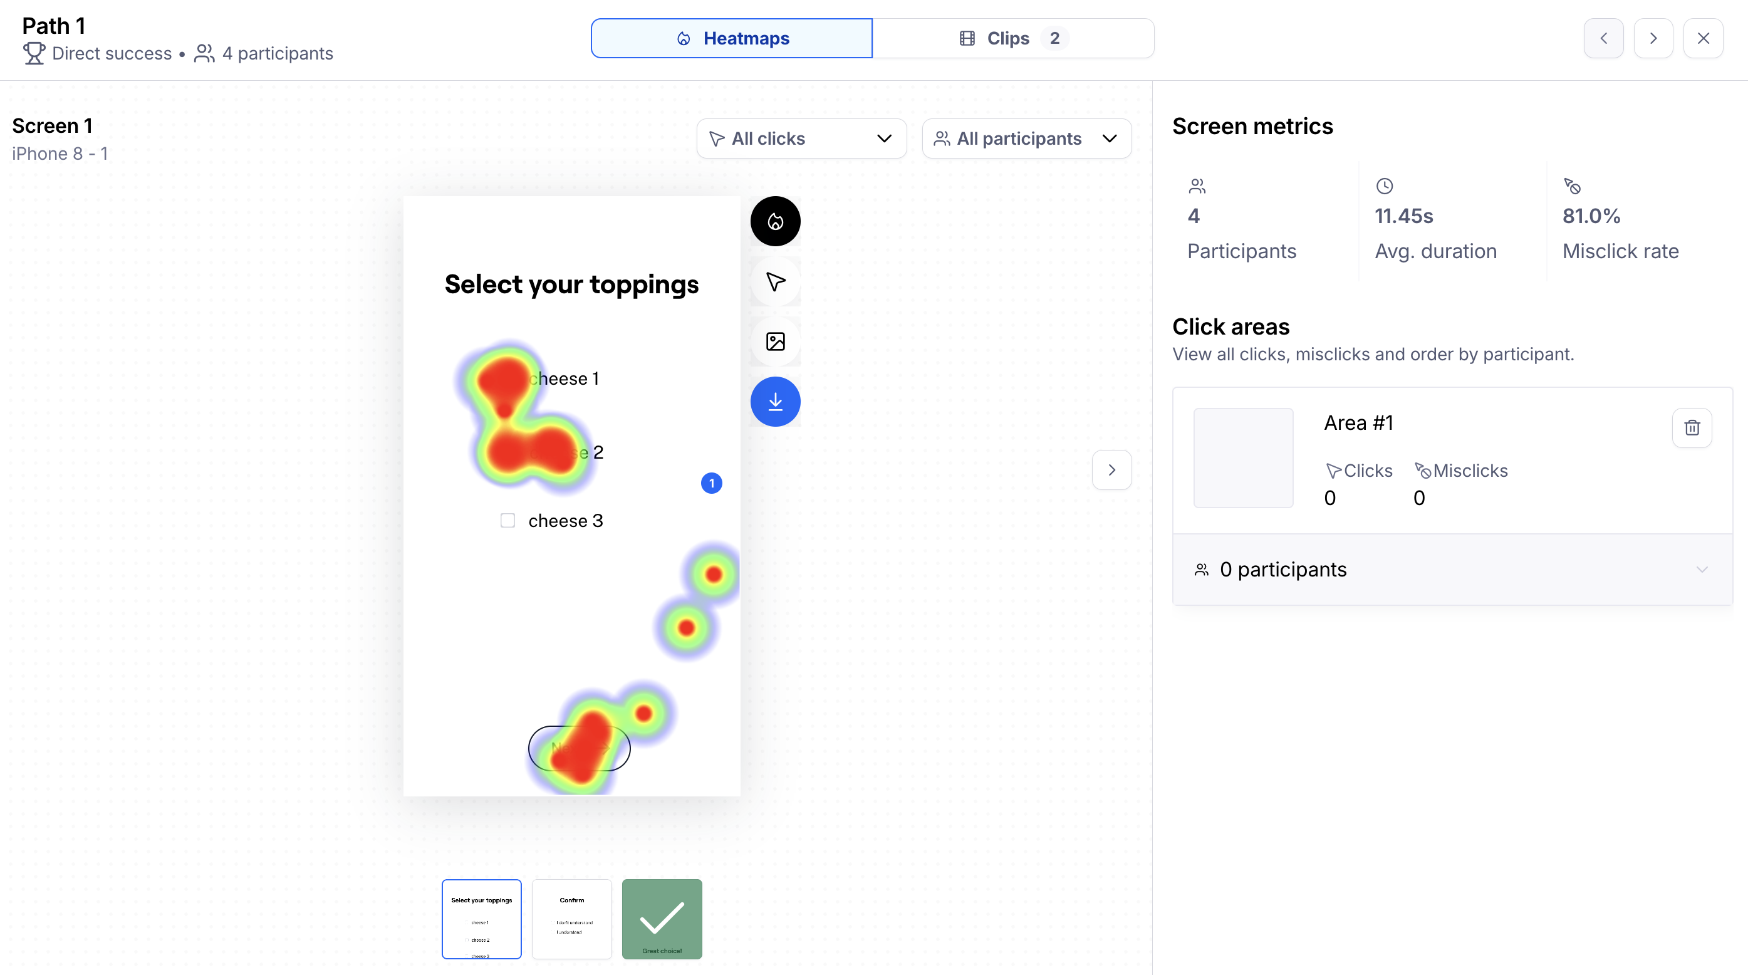
Task: Select the Heatmaps tab
Action: pyautogui.click(x=732, y=39)
